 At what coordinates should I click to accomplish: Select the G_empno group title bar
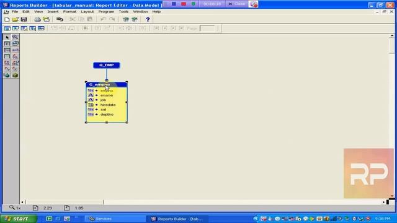pos(106,84)
